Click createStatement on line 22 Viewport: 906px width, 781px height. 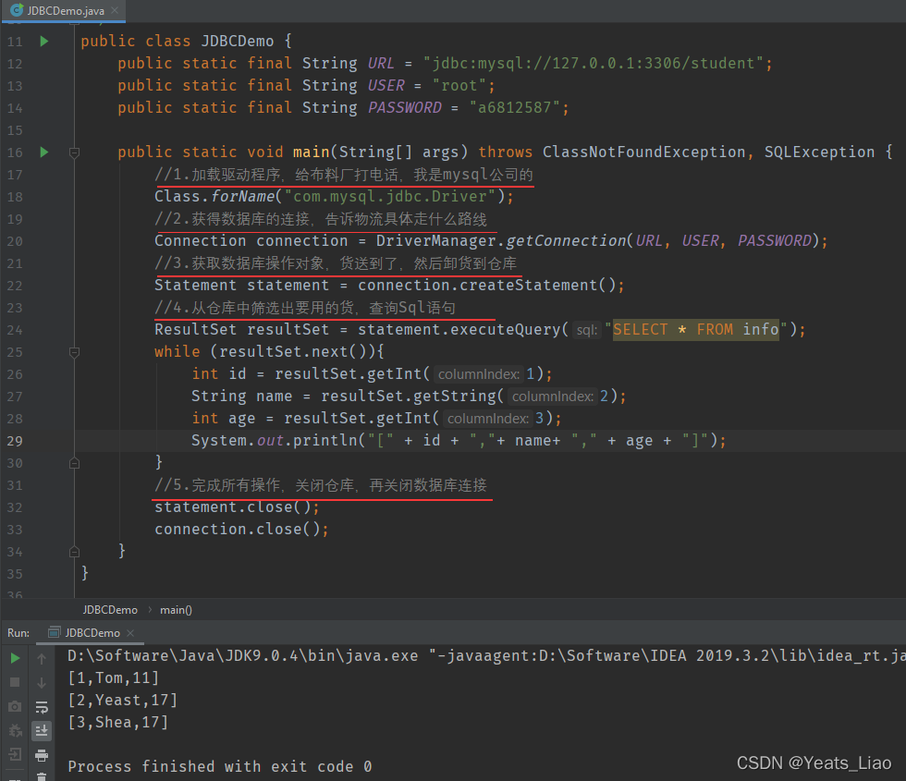tap(529, 286)
